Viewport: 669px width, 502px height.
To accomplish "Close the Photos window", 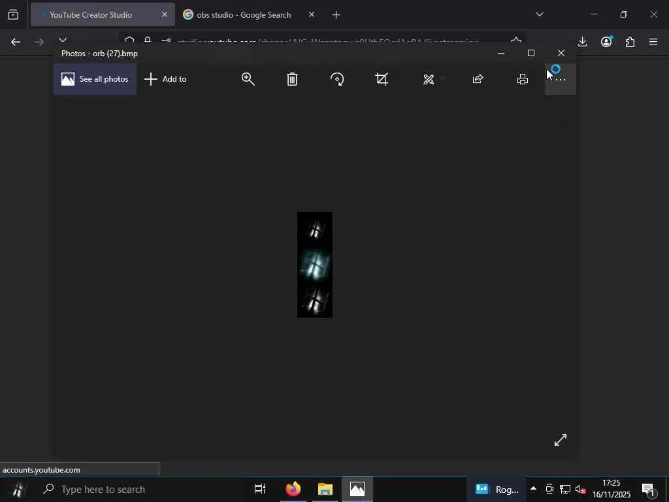I will coord(561,53).
